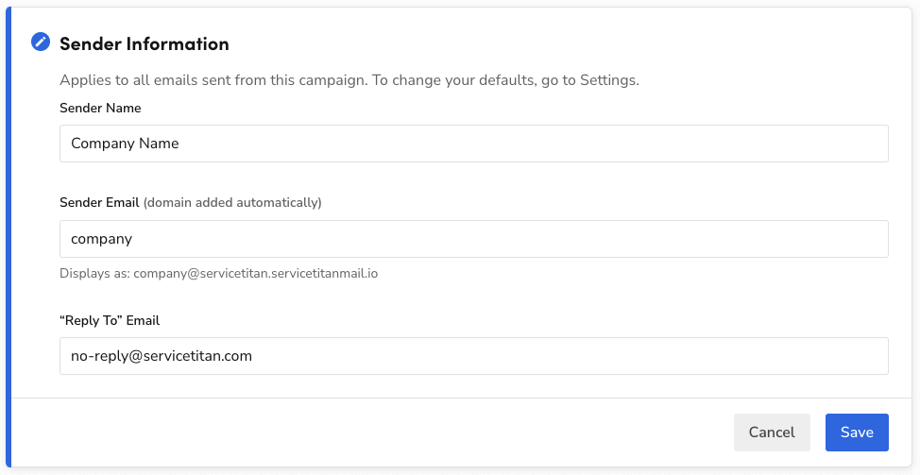Select the "Reply To" Email input
This screenshot has height=475, width=920.
tap(473, 356)
